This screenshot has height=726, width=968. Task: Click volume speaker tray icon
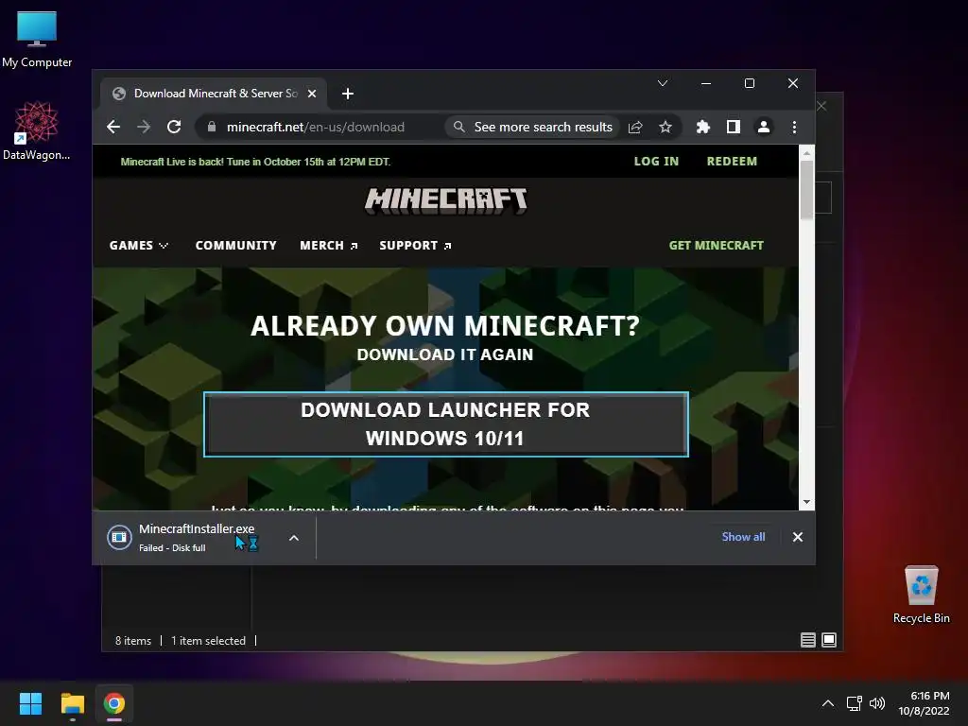876,703
